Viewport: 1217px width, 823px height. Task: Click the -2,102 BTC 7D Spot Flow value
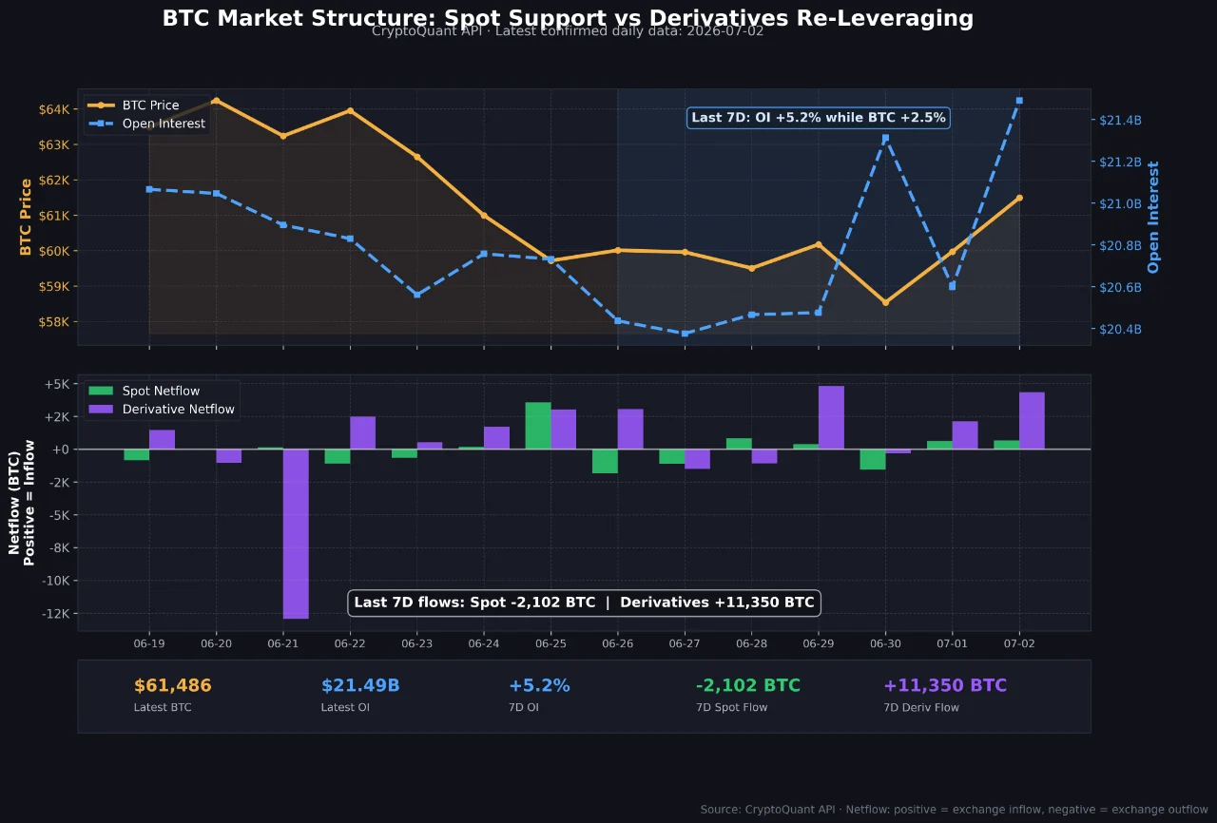[x=748, y=685]
